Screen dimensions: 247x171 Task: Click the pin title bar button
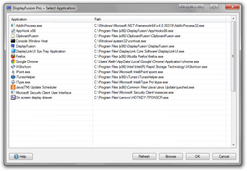pos(214,7)
